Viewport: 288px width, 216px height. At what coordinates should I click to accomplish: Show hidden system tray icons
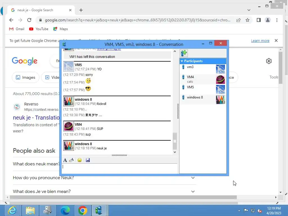pos(239,211)
